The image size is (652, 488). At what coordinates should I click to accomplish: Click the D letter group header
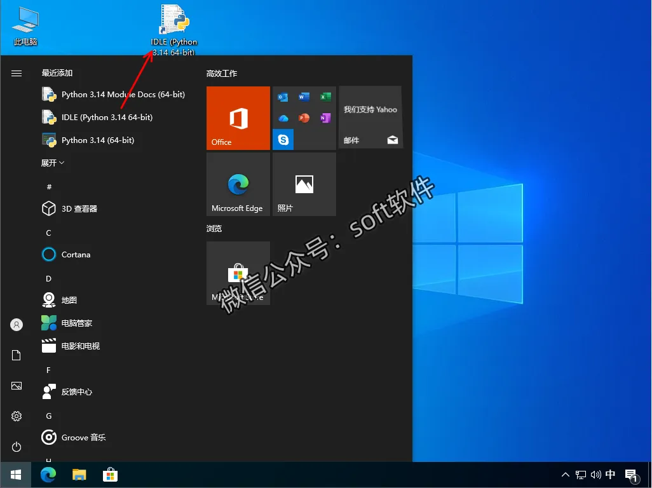(49, 278)
